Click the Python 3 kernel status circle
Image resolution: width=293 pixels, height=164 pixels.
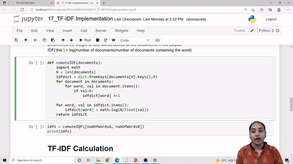pos(278,31)
